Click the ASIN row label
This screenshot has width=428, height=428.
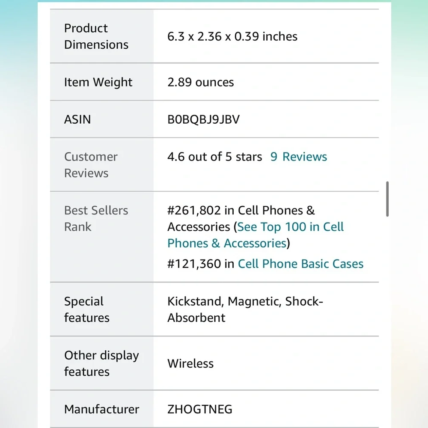77,119
